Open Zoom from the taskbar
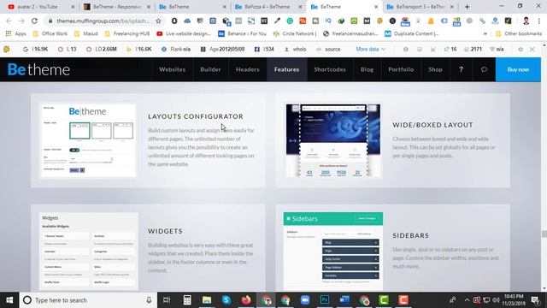The image size is (547, 308). [305, 300]
